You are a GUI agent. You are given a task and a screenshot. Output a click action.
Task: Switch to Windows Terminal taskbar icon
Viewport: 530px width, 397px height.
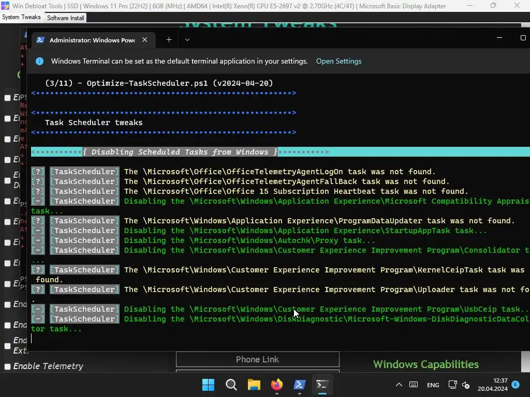[x=322, y=385]
